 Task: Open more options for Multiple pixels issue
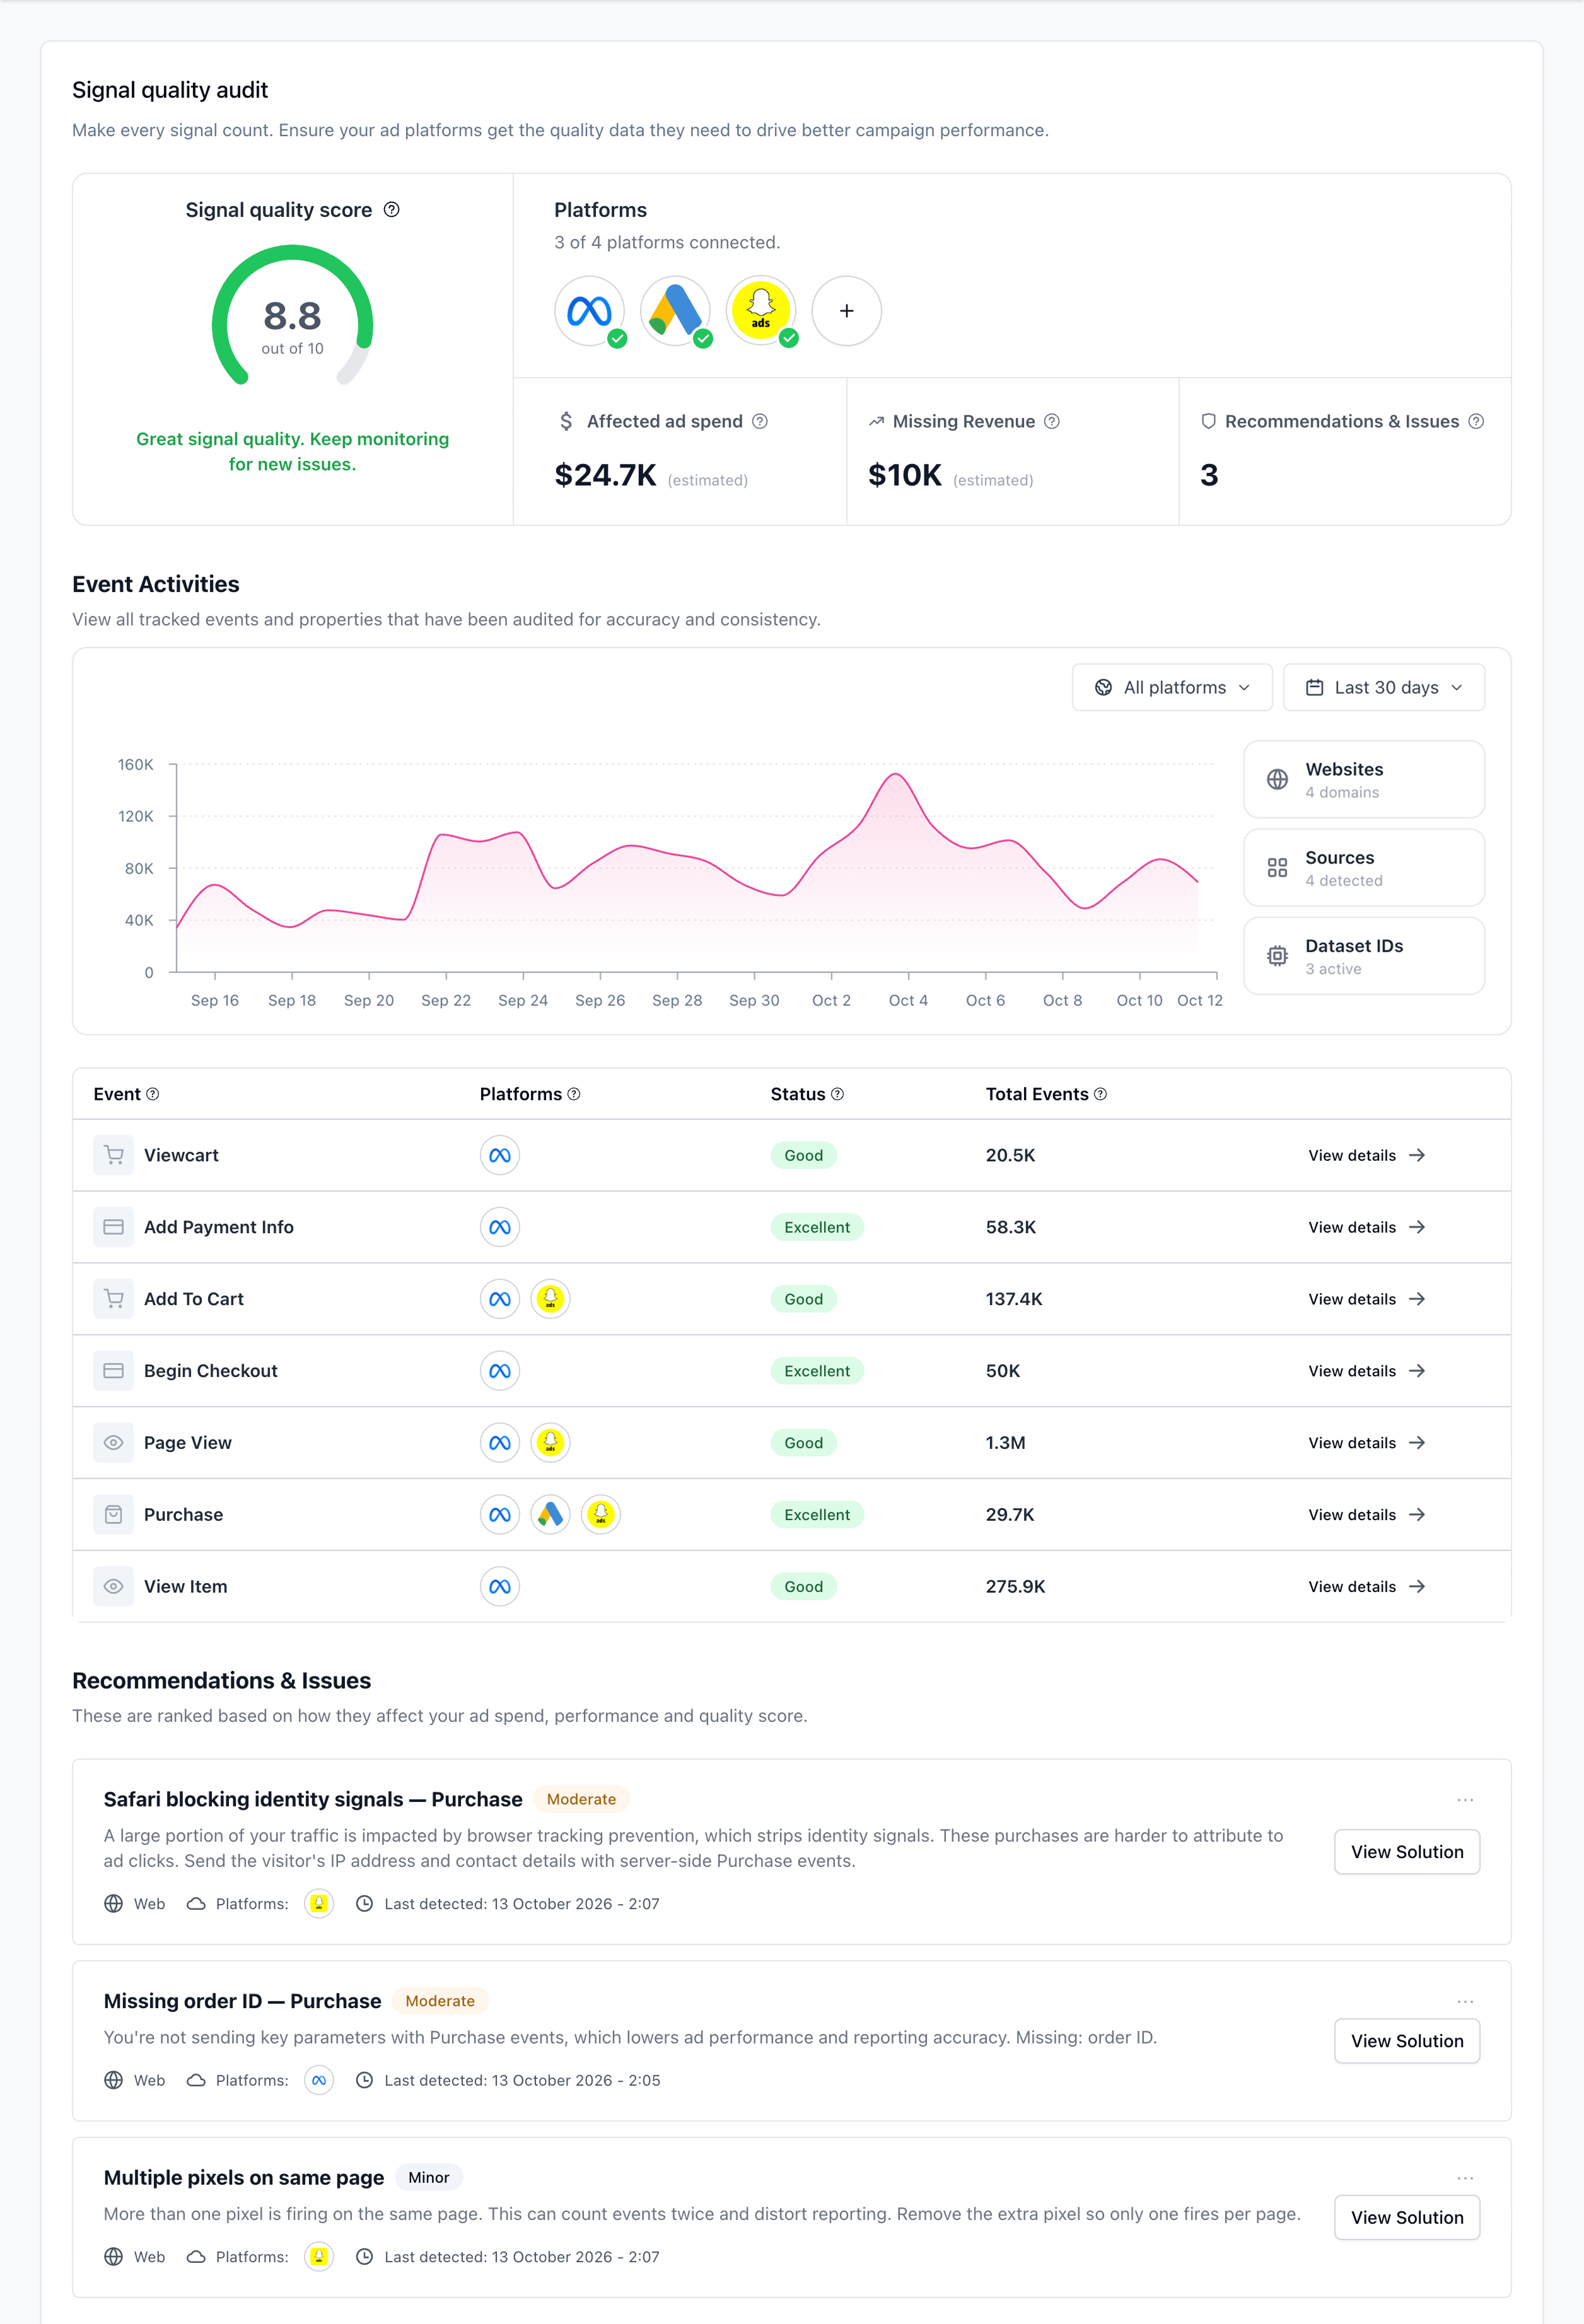tap(1465, 2178)
